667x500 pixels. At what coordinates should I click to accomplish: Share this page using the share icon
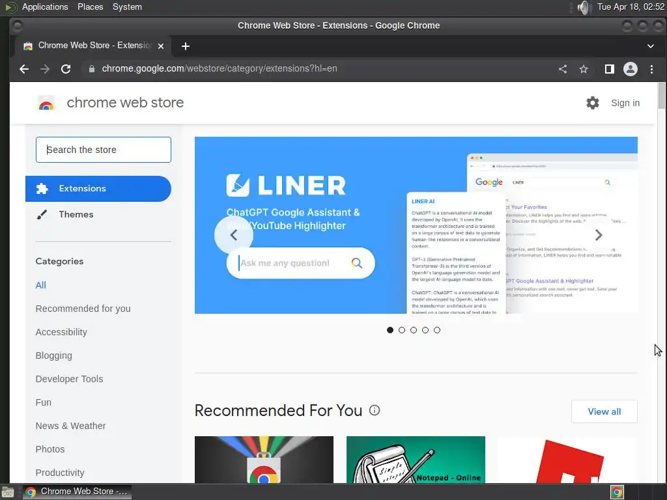pos(563,69)
